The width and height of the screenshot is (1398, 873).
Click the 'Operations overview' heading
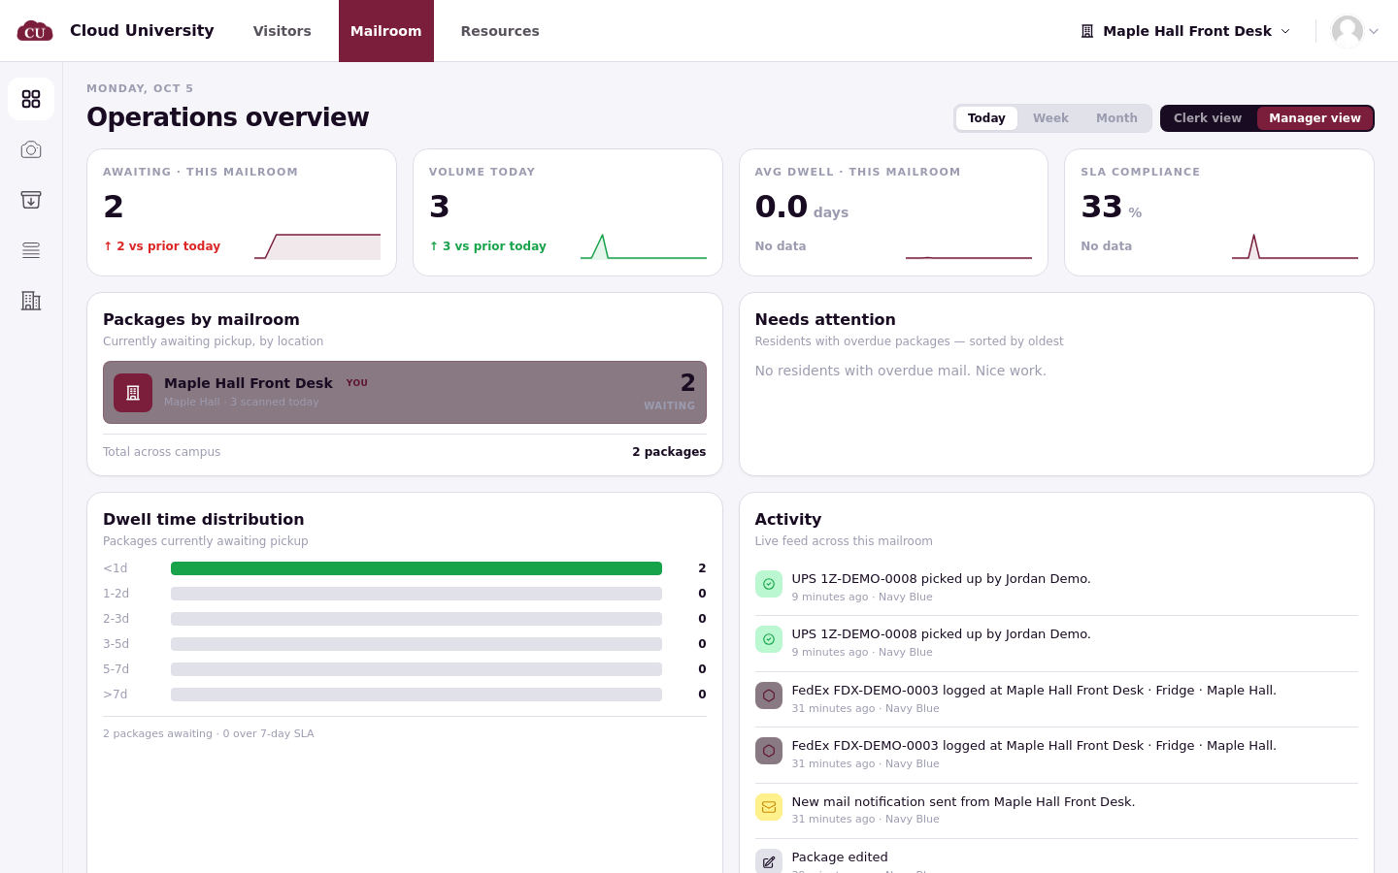[228, 117]
